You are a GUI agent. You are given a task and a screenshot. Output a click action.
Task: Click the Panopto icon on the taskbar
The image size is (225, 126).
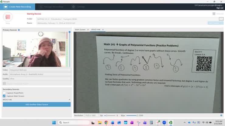(171, 123)
